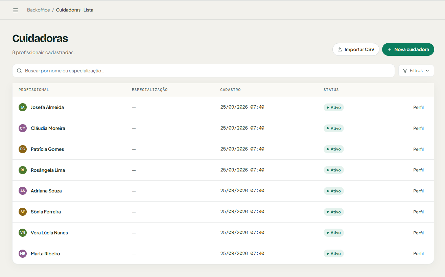Click the Ativo status badge for Patrícia Gomes

pos(334,149)
